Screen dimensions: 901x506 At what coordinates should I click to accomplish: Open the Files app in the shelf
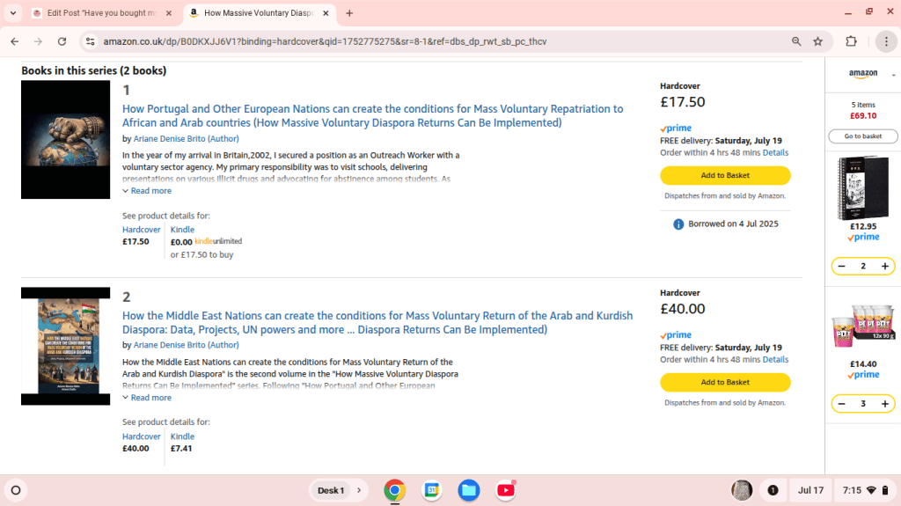click(468, 490)
